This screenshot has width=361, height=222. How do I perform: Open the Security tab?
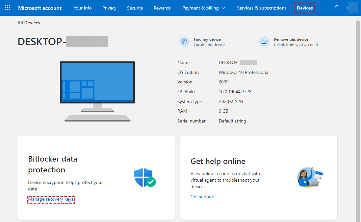click(135, 8)
